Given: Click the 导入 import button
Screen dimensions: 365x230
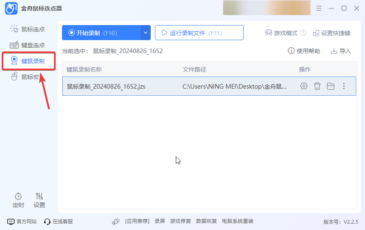Looking at the screenshot, I should 341,51.
